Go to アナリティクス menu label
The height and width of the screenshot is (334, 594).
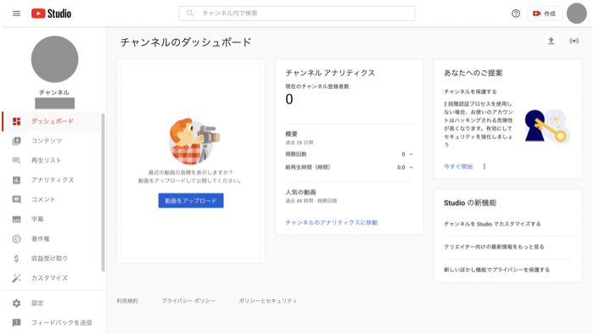[x=53, y=180]
